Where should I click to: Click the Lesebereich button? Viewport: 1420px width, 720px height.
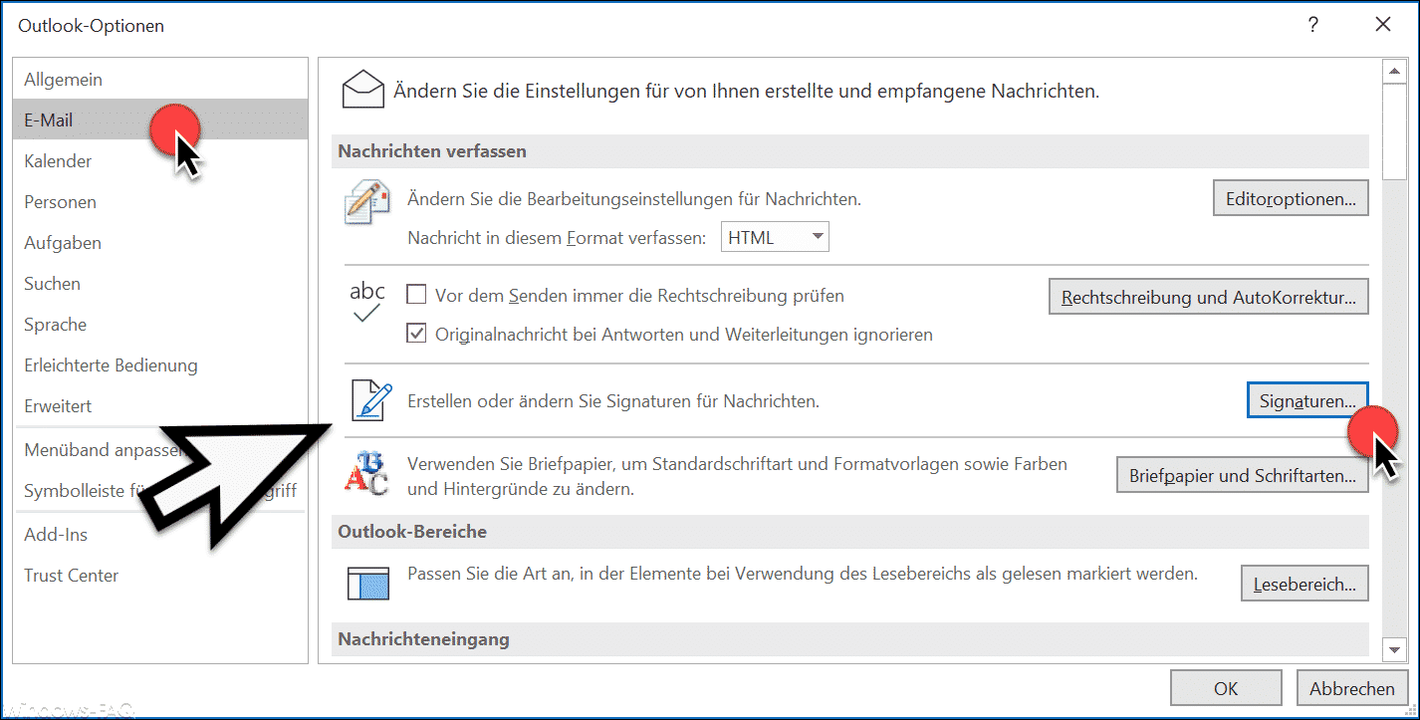(x=1304, y=584)
